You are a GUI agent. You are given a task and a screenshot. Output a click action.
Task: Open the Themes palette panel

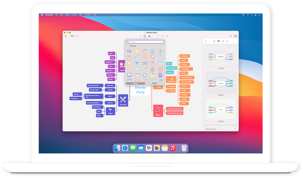(219, 41)
